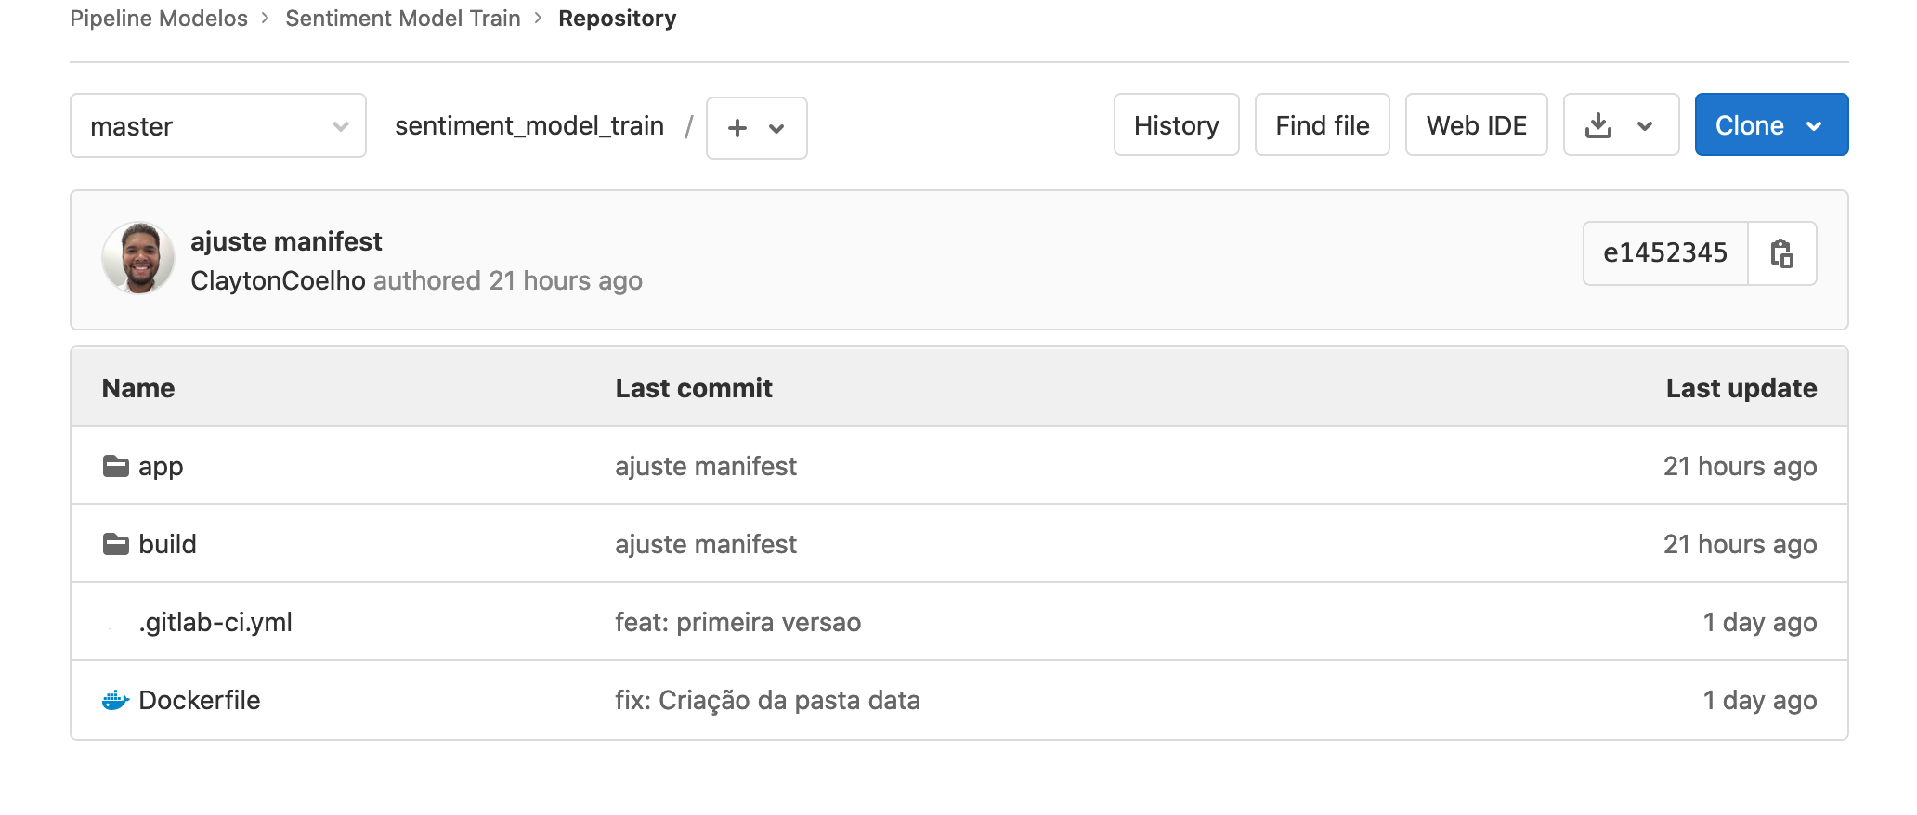Click the build folder icon

coord(116,544)
